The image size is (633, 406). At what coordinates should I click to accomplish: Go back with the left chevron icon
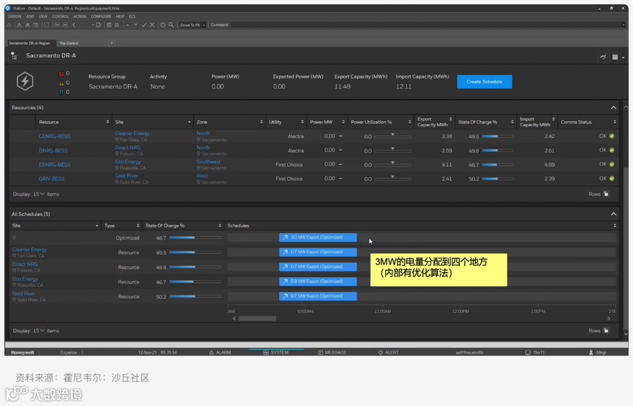(74, 25)
